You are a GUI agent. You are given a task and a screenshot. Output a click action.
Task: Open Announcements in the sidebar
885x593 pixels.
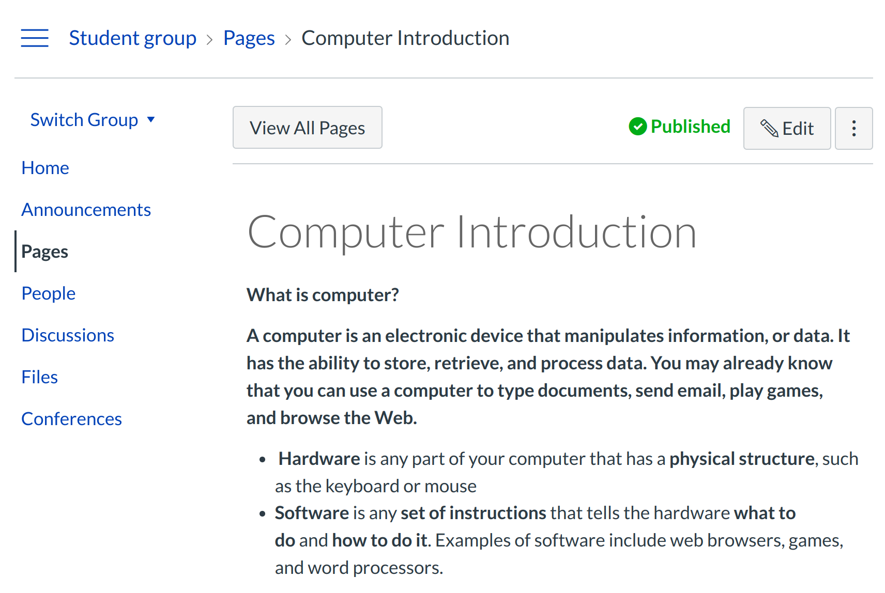point(86,210)
